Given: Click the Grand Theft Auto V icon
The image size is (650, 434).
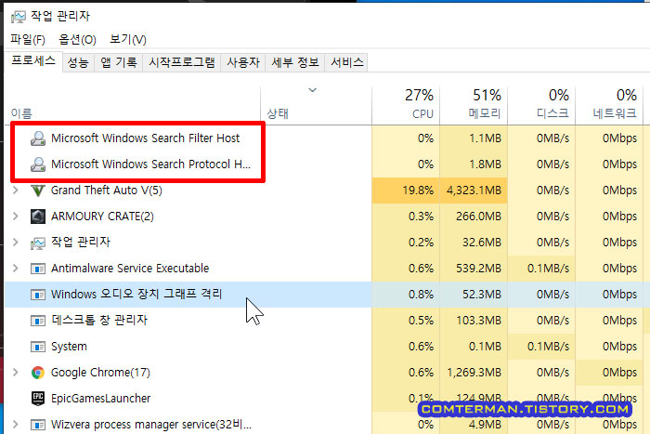Looking at the screenshot, I should [38, 191].
